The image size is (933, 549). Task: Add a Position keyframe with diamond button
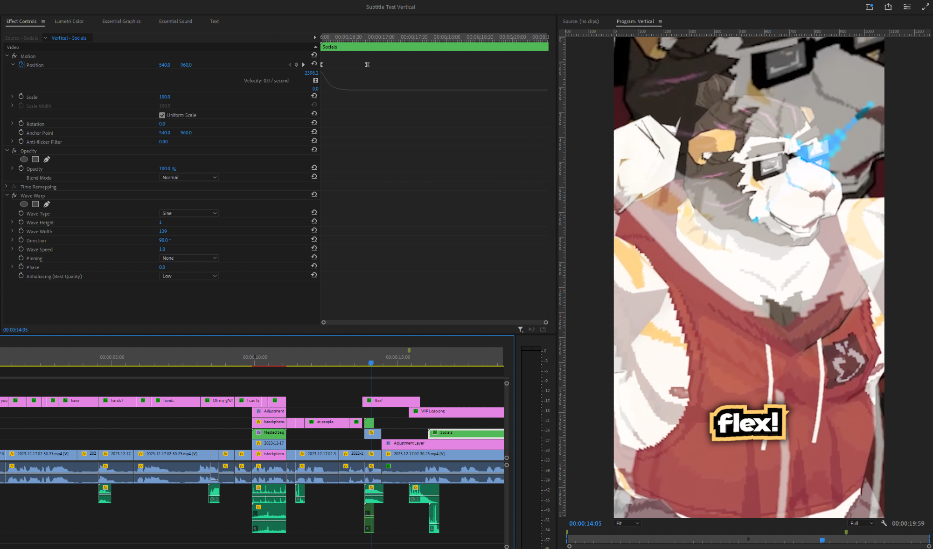[x=296, y=65]
